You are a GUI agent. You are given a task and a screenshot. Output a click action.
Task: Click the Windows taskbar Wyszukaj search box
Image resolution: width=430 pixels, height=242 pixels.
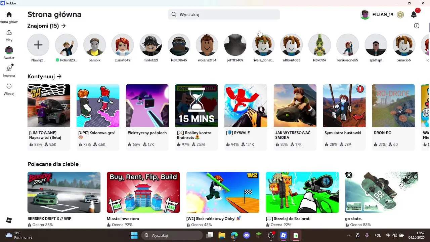point(172,235)
